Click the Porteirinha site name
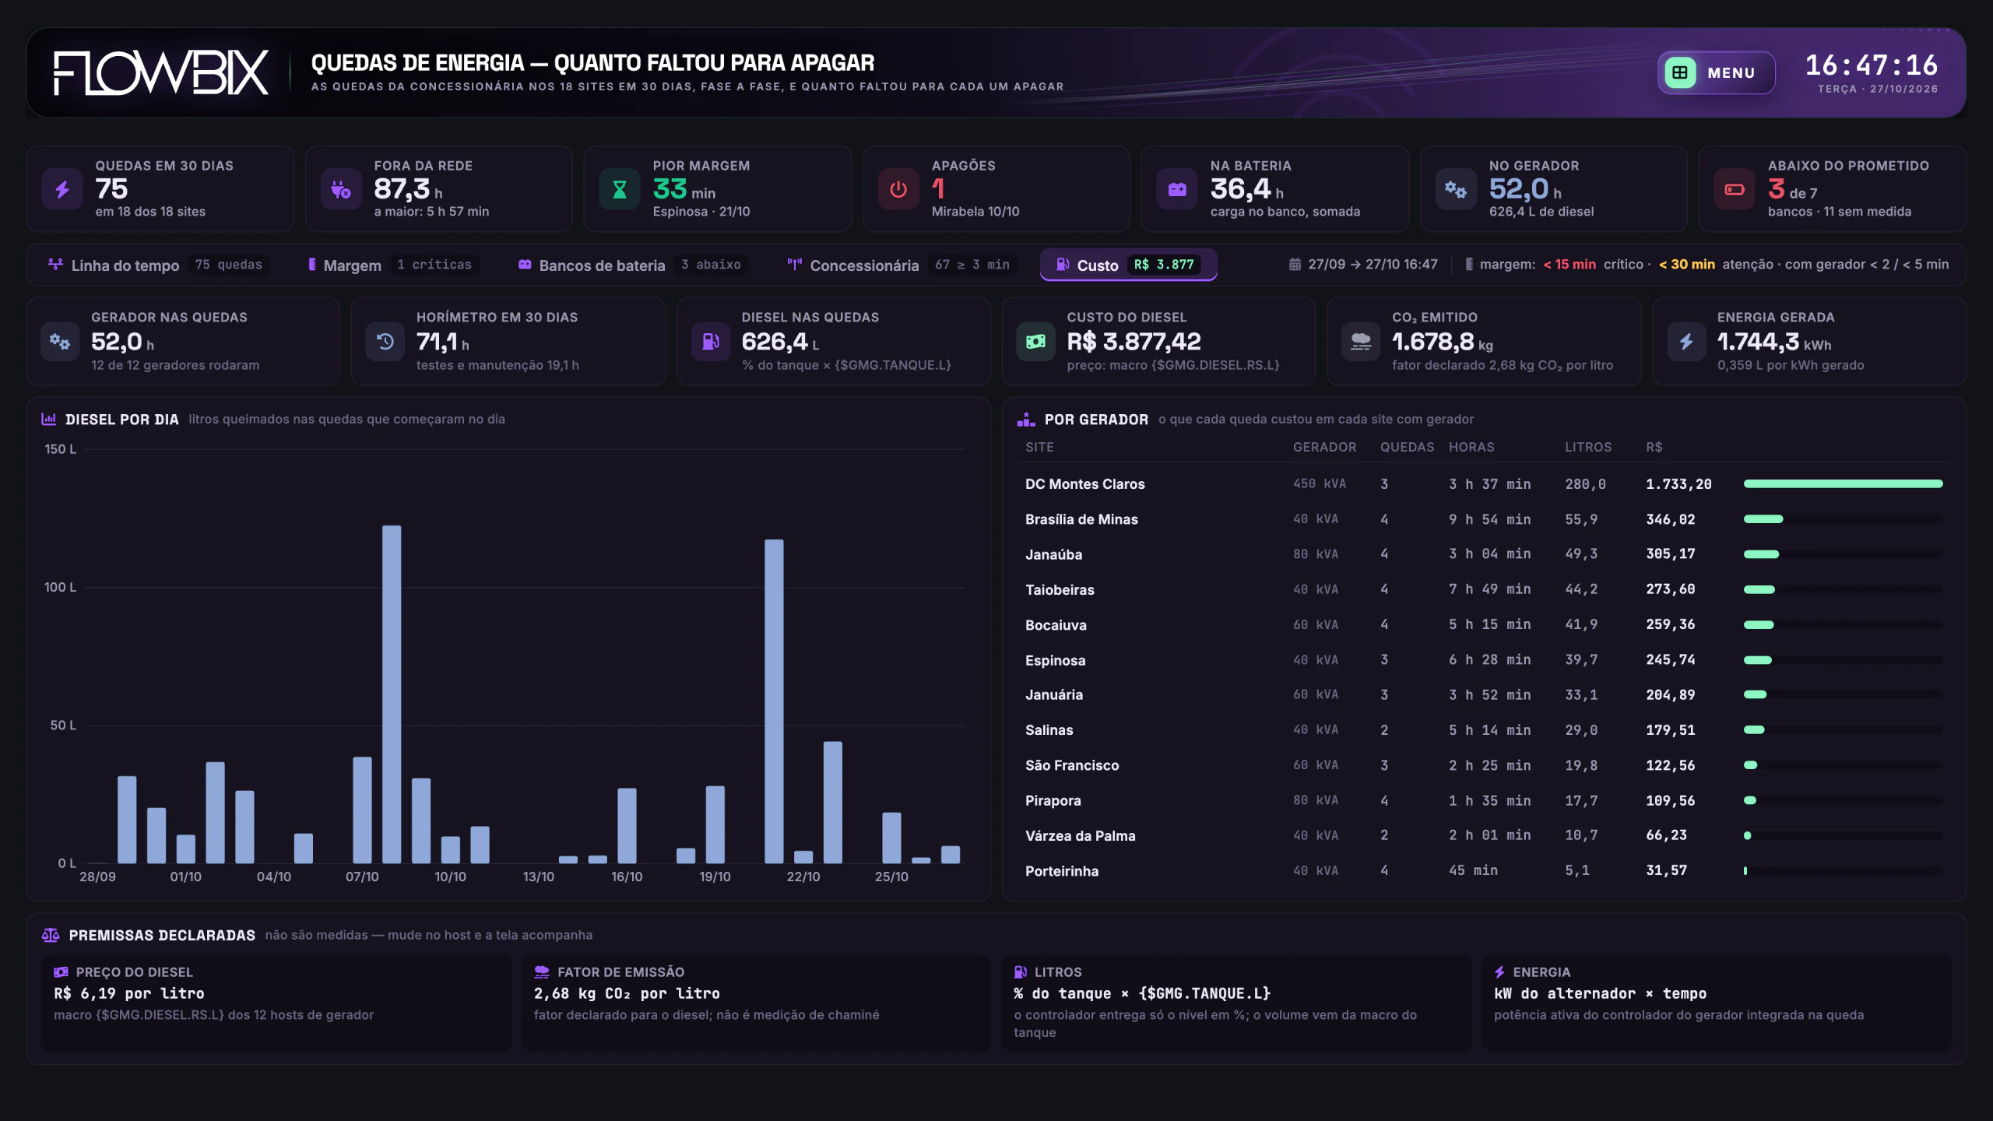Viewport: 1993px width, 1121px height. (1062, 871)
